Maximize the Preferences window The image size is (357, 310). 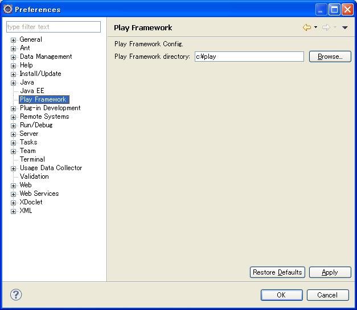click(x=334, y=10)
